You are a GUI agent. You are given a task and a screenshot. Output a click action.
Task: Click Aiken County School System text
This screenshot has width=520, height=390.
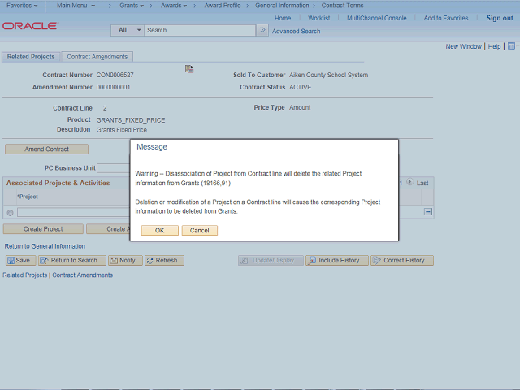coord(328,75)
